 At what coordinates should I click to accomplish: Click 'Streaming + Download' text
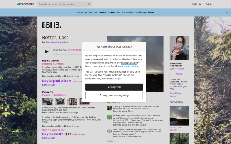[53, 64]
